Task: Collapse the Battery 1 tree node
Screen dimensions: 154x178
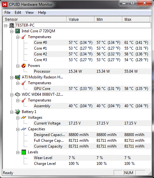Action: (12, 112)
